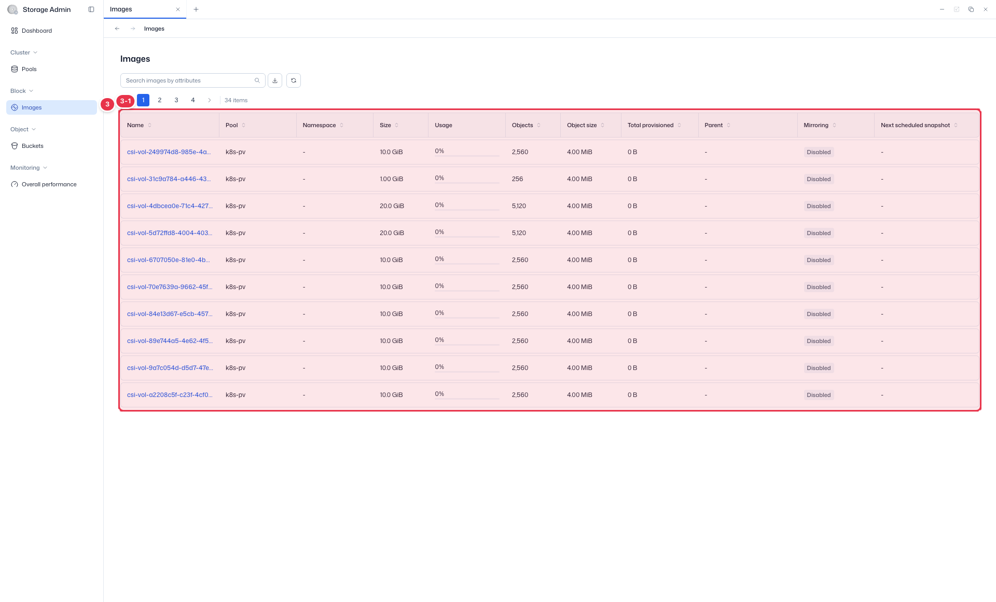Open image csi-vol-a2208c5f-c23f-4cf0...
The width and height of the screenshot is (996, 602).
point(170,395)
